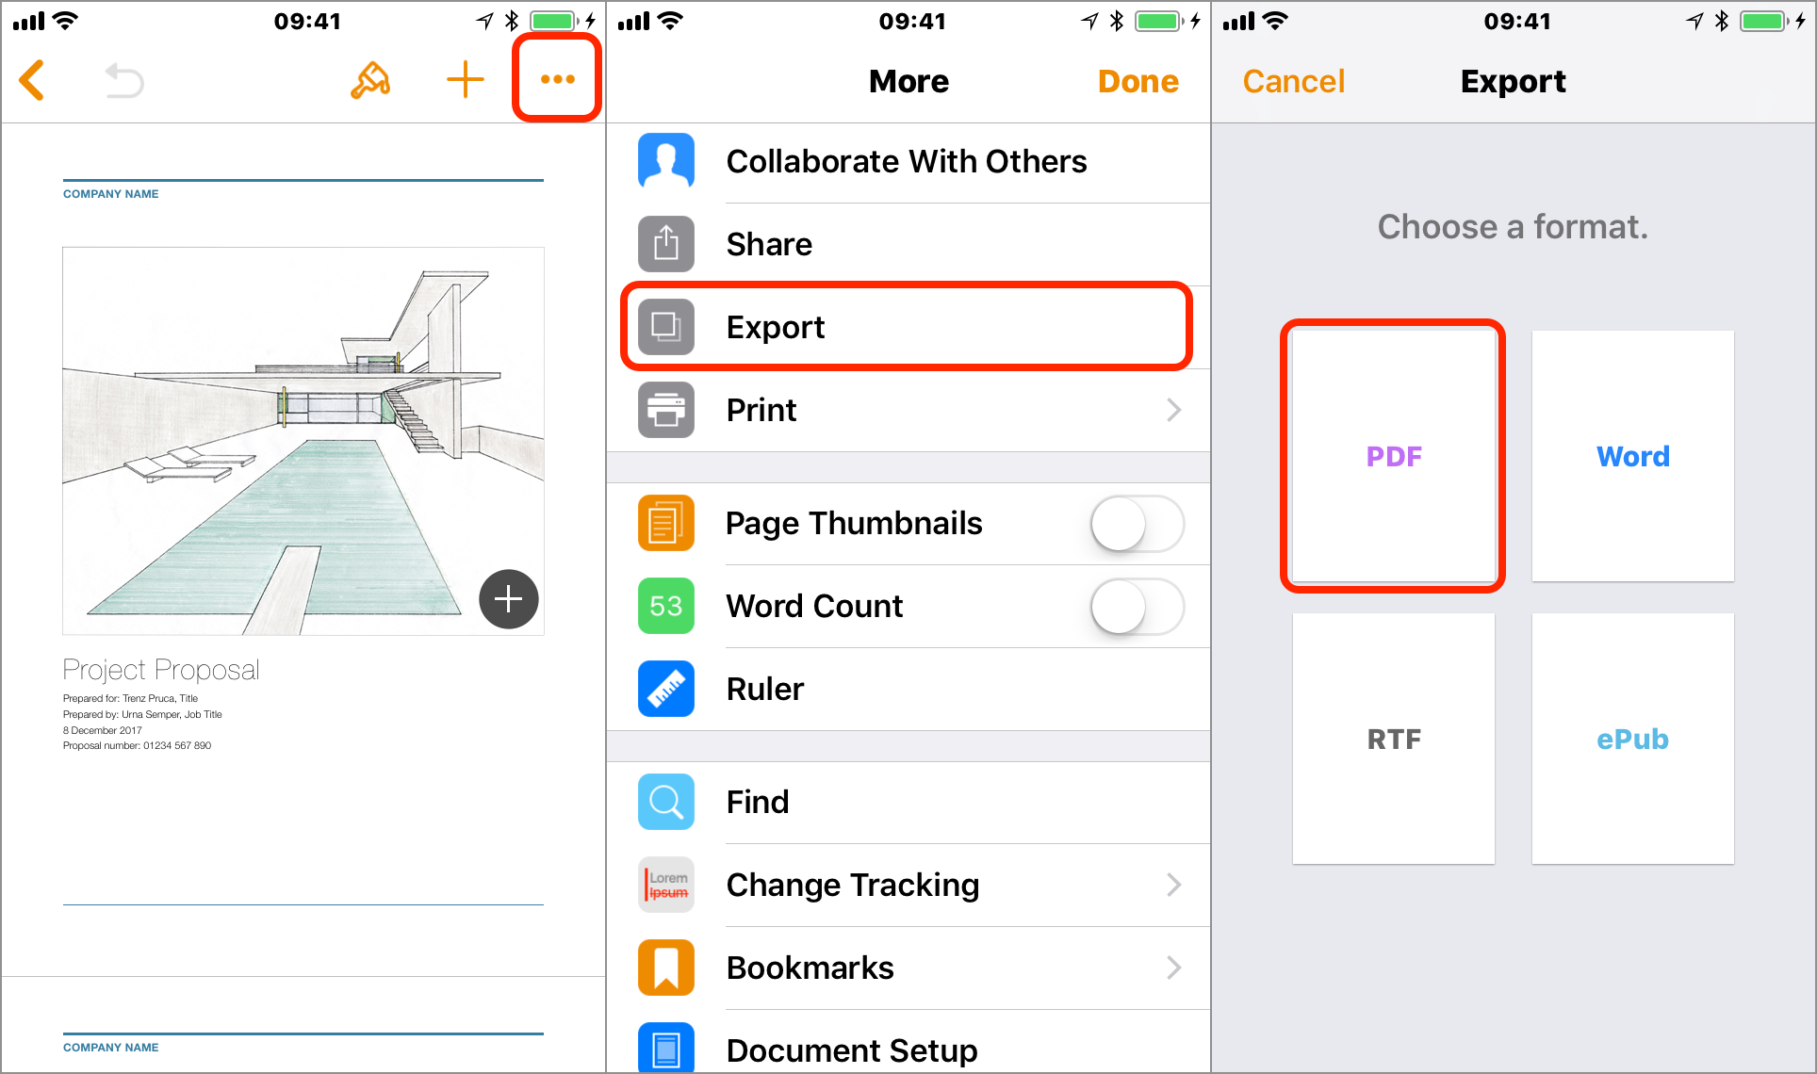Select the Ruler tool icon
The width and height of the screenshot is (1817, 1074).
(x=665, y=691)
